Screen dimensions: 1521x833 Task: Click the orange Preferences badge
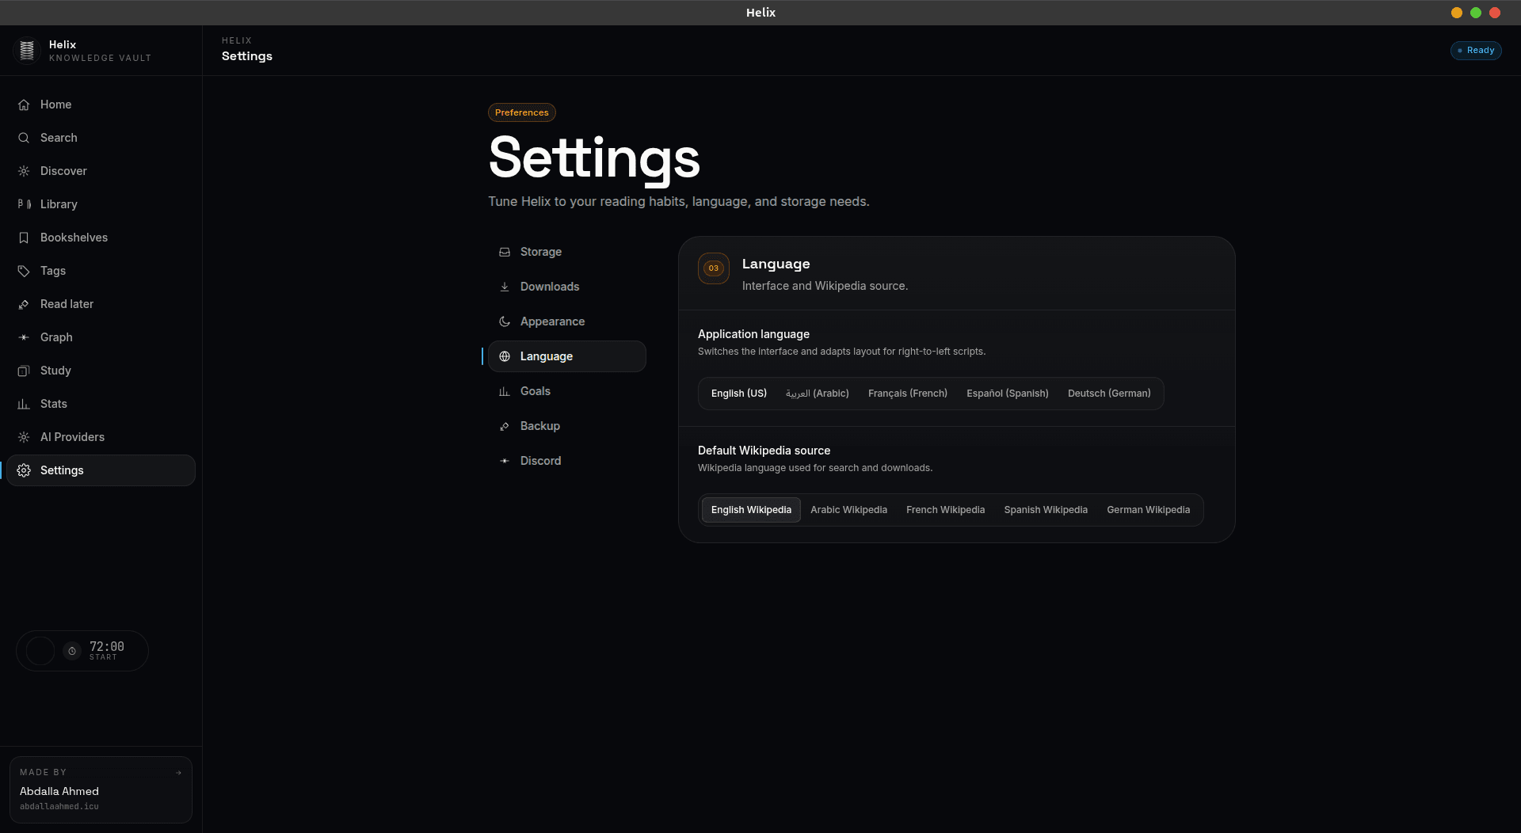tap(522, 112)
